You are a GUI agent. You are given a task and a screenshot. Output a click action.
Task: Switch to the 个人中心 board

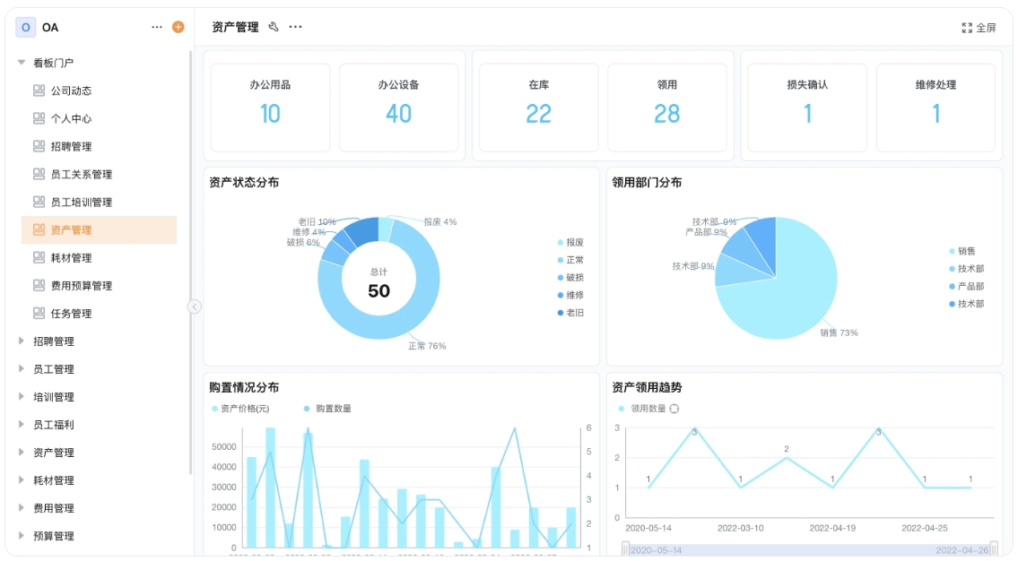click(72, 118)
